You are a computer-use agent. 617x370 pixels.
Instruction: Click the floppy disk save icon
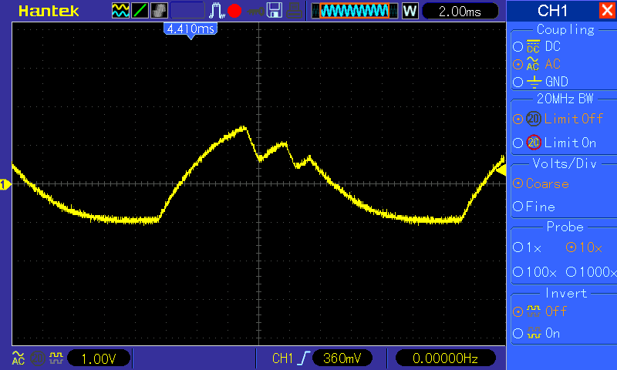coord(275,11)
